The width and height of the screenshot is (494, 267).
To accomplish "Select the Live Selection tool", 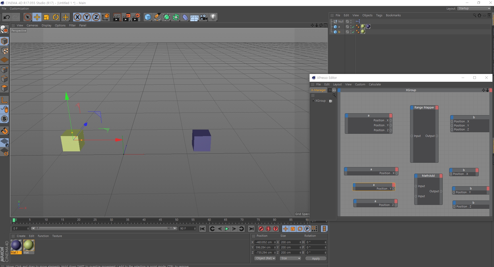I will pyautogui.click(x=27, y=17).
